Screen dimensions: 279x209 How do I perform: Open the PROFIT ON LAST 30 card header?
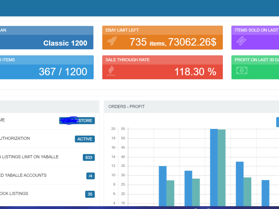255,60
